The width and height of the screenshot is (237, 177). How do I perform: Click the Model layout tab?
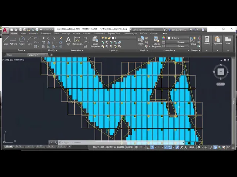coord(9,146)
